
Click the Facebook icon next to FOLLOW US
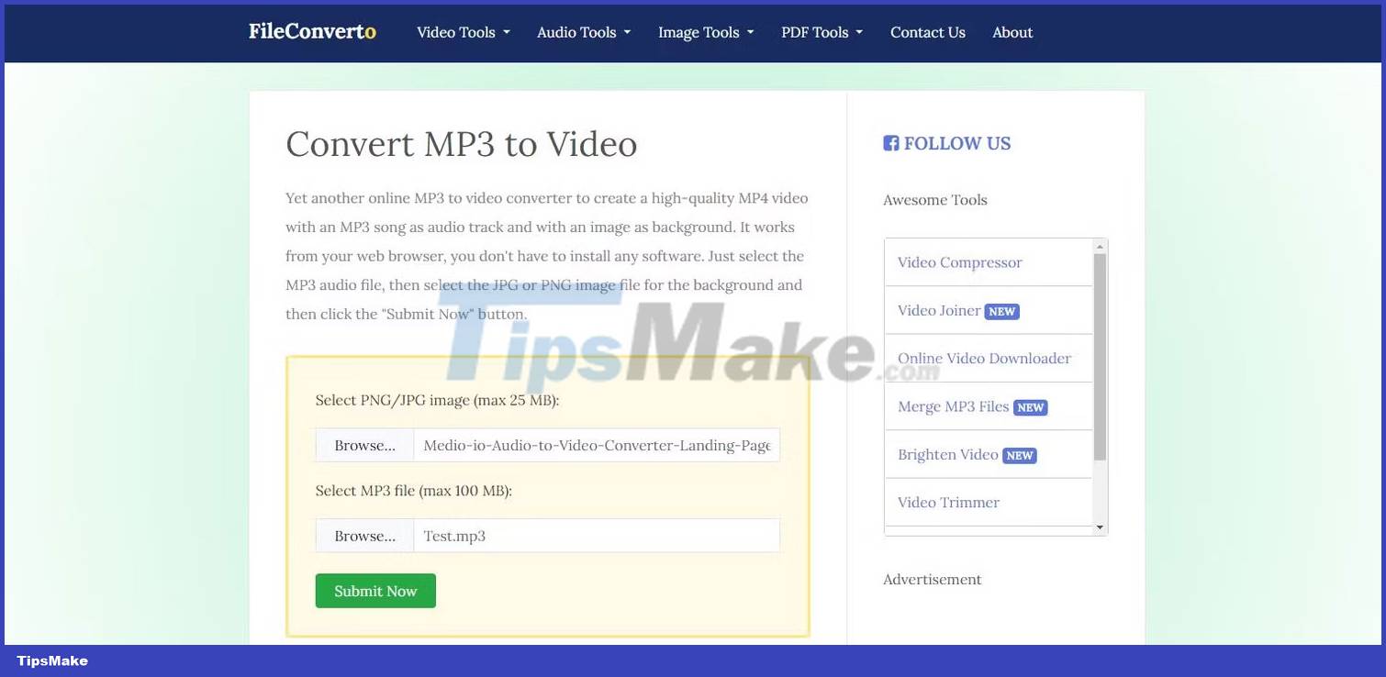tap(889, 142)
